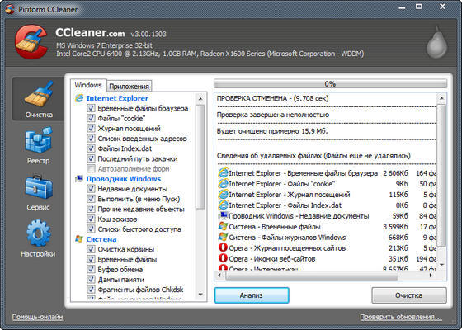462x330 pixels.
Task: Open the Проверить обновления link
Action: coord(401,317)
